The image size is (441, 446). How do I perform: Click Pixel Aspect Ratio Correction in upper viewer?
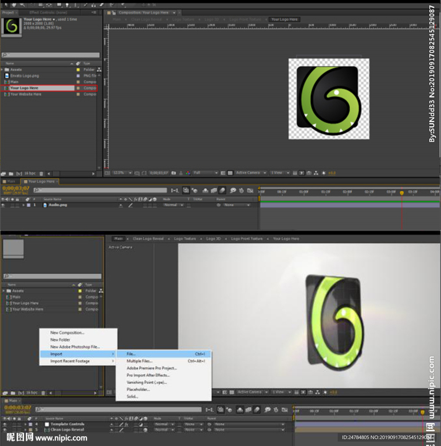295,173
